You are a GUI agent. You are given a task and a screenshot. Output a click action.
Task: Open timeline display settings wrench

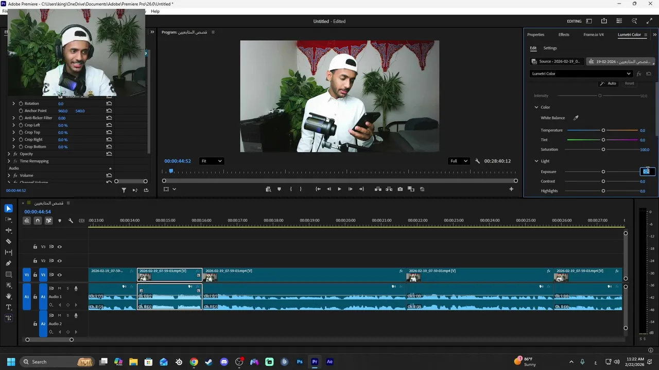pos(71,220)
